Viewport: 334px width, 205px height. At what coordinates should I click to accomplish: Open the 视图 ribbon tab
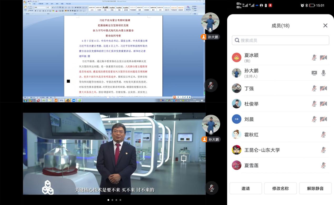(62, 4)
